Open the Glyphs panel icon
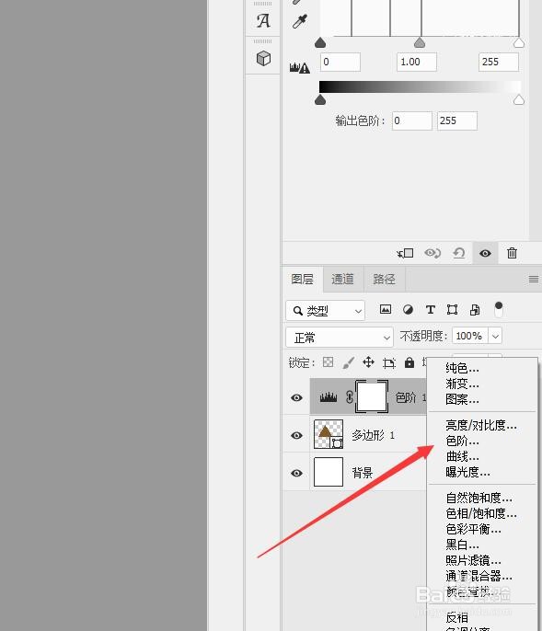The image size is (542, 631). (x=263, y=21)
